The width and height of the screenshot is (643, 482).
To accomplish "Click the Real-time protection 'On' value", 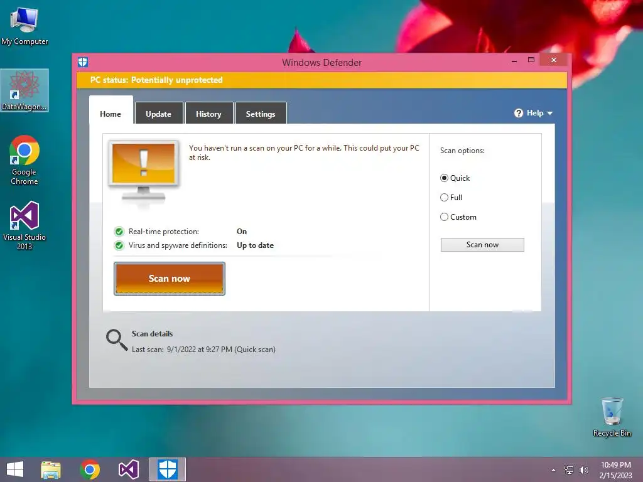I will (x=242, y=232).
